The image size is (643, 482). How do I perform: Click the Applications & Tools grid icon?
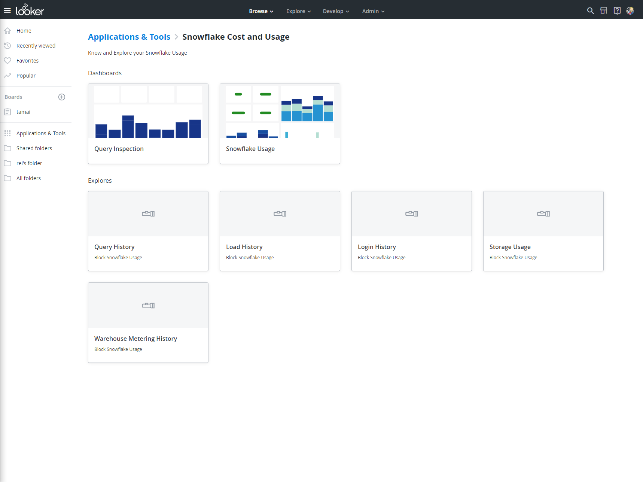7,133
